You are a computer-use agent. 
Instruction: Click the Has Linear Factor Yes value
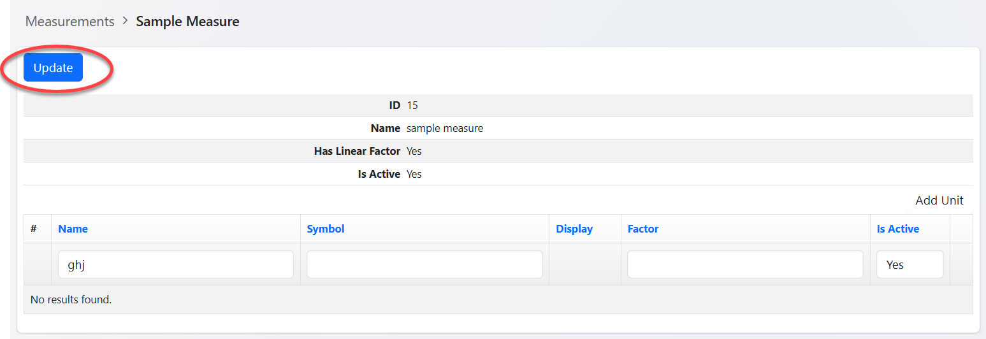click(x=414, y=151)
